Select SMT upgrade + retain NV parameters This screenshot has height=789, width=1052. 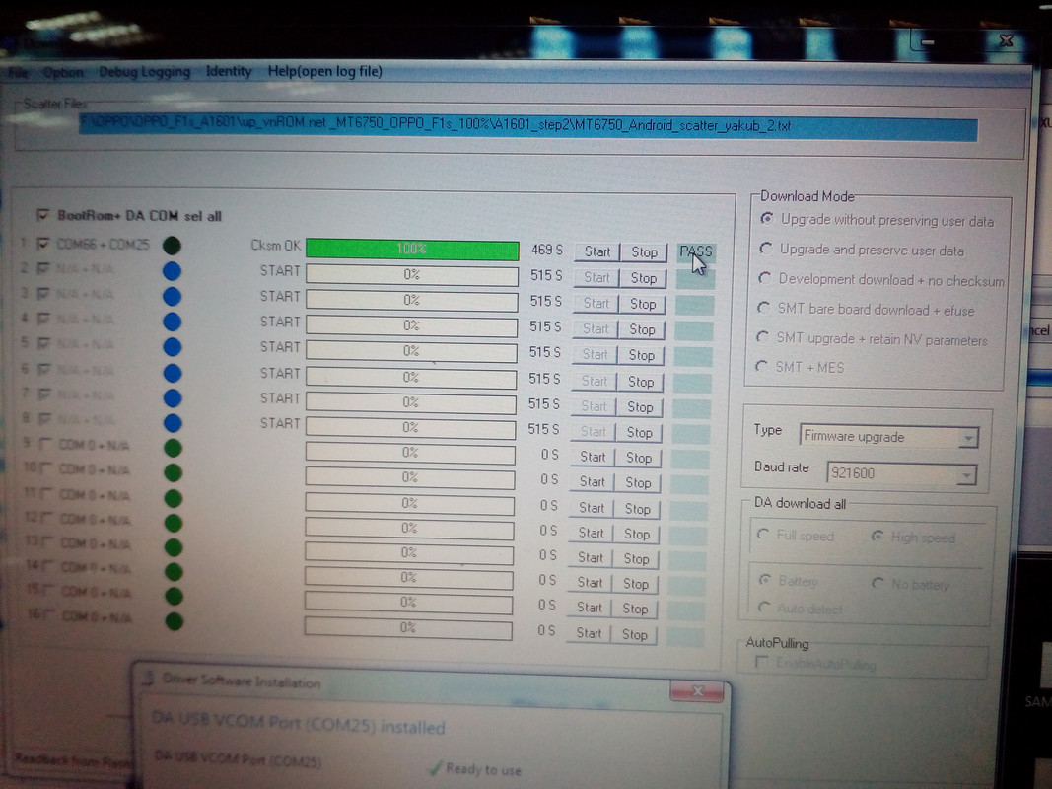pyautogui.click(x=762, y=336)
